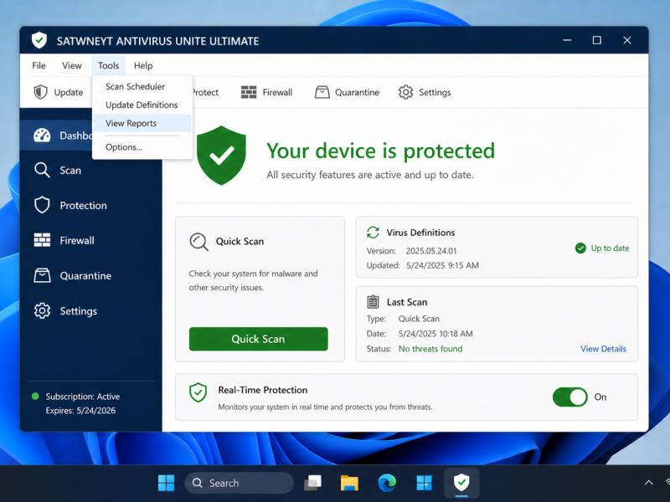Click the antivirus shield taskbar icon
This screenshot has width=670, height=502.
[461, 483]
